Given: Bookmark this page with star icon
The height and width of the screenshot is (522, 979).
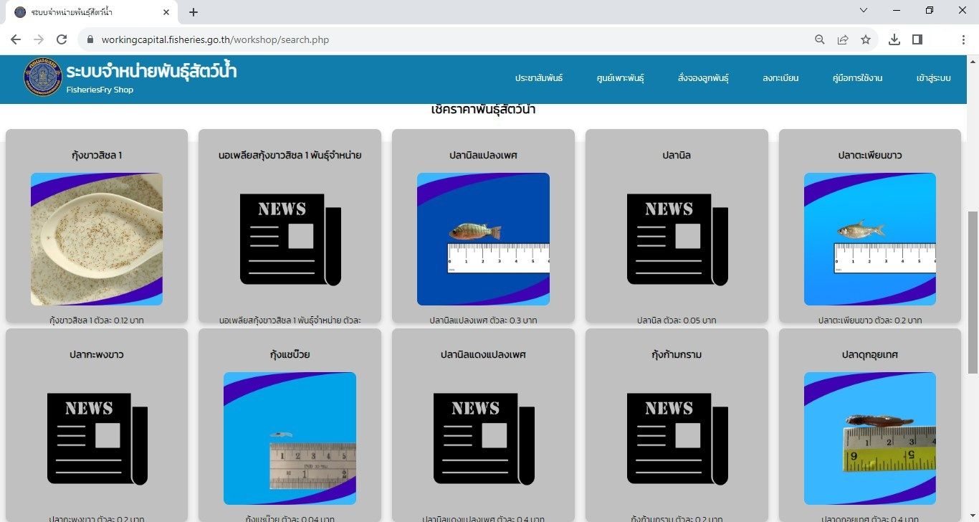Looking at the screenshot, I should pyautogui.click(x=866, y=39).
